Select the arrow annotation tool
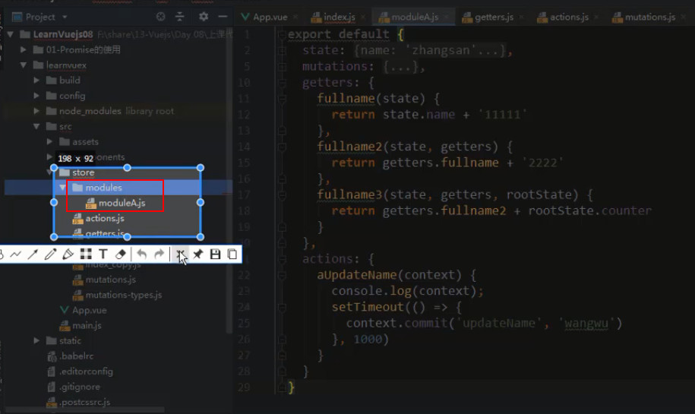Image resolution: width=695 pixels, height=414 pixels. 33,254
